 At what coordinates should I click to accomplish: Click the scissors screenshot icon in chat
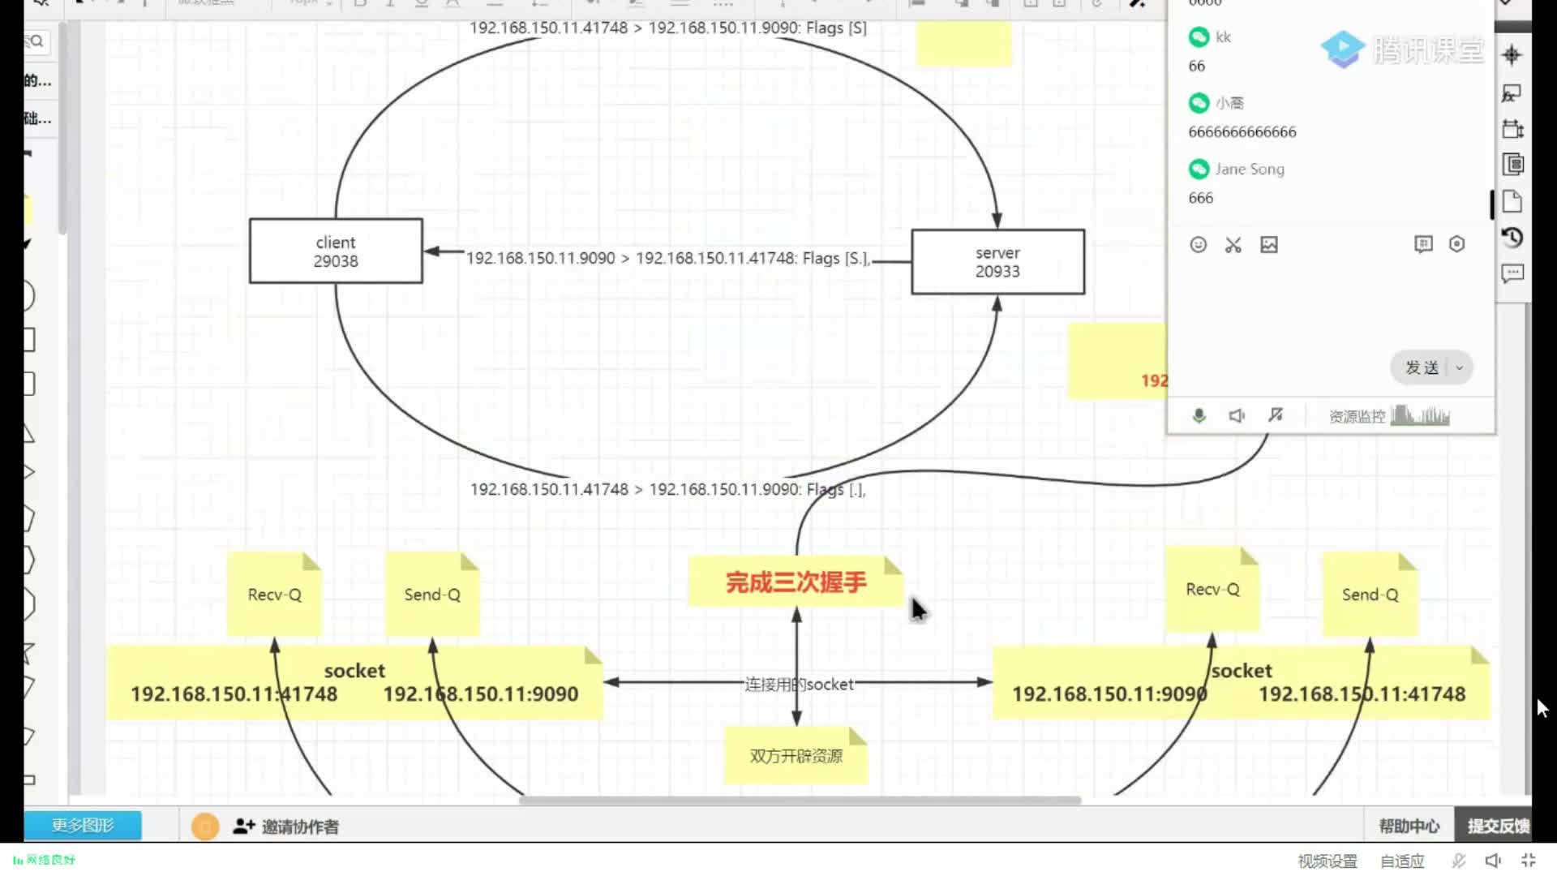1233,245
